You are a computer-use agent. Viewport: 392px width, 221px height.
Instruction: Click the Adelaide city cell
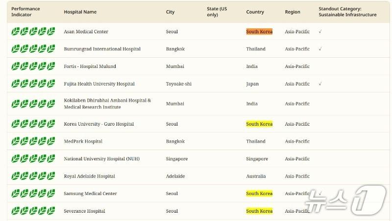point(175,176)
